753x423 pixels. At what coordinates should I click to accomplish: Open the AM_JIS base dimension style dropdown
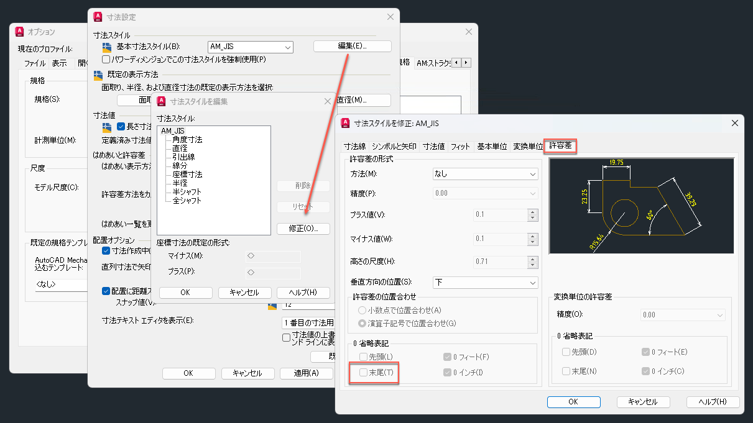250,47
